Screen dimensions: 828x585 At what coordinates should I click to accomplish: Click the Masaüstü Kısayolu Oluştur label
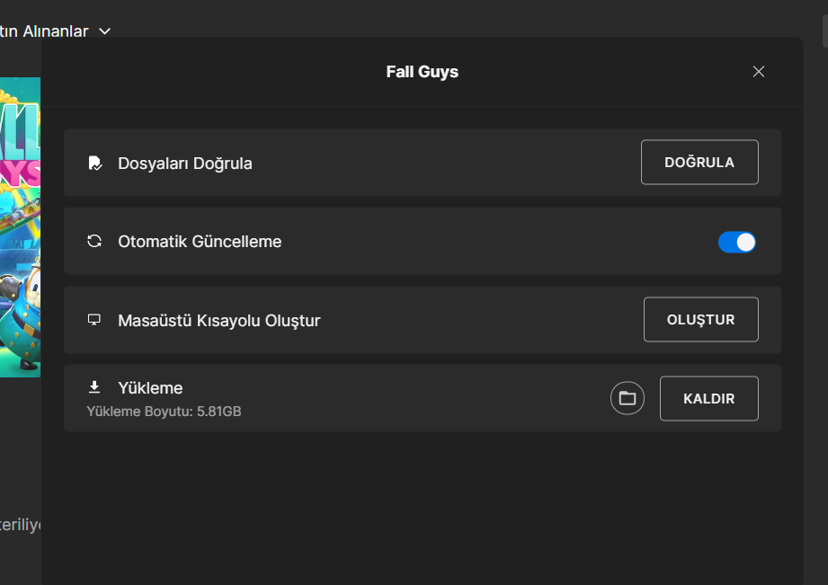pos(219,320)
